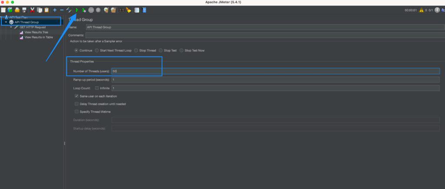Click the 0/1 active threads counter
Image resolution: width=445 pixels, height=189 pixels.
431,10
